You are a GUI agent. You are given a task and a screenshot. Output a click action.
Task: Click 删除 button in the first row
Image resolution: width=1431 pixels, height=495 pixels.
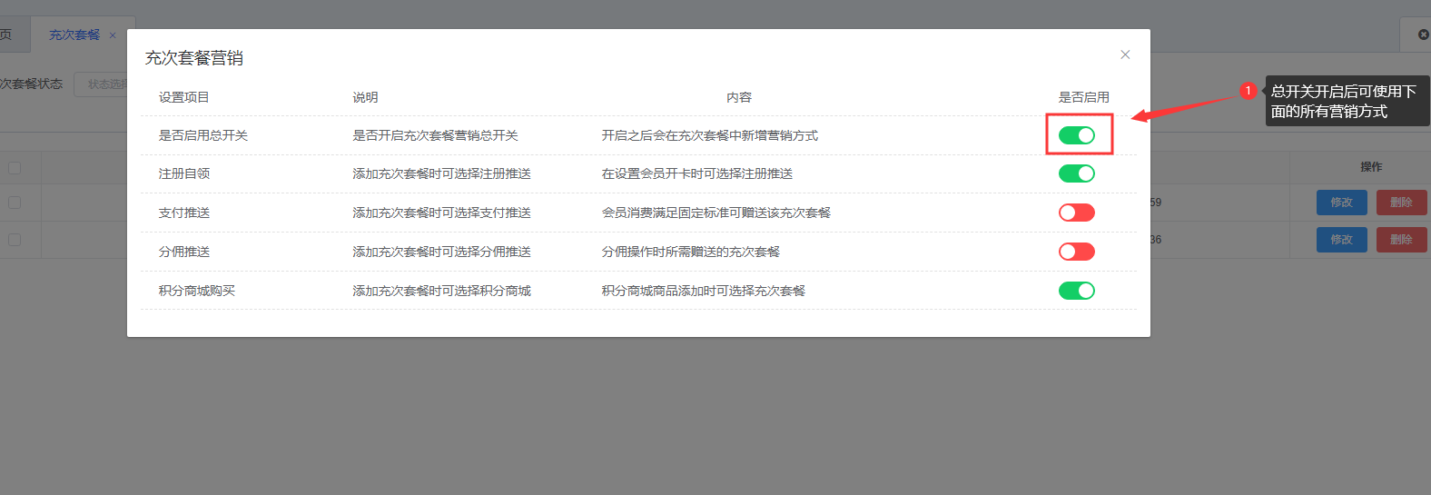click(x=1401, y=203)
